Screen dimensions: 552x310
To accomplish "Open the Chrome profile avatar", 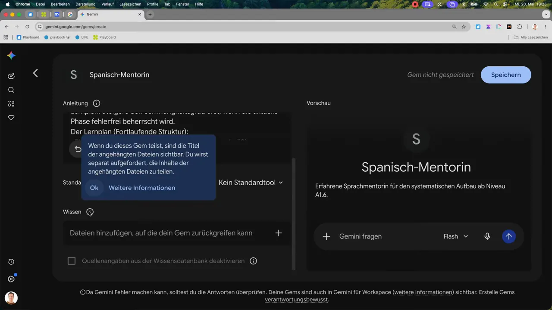I will pos(535,27).
